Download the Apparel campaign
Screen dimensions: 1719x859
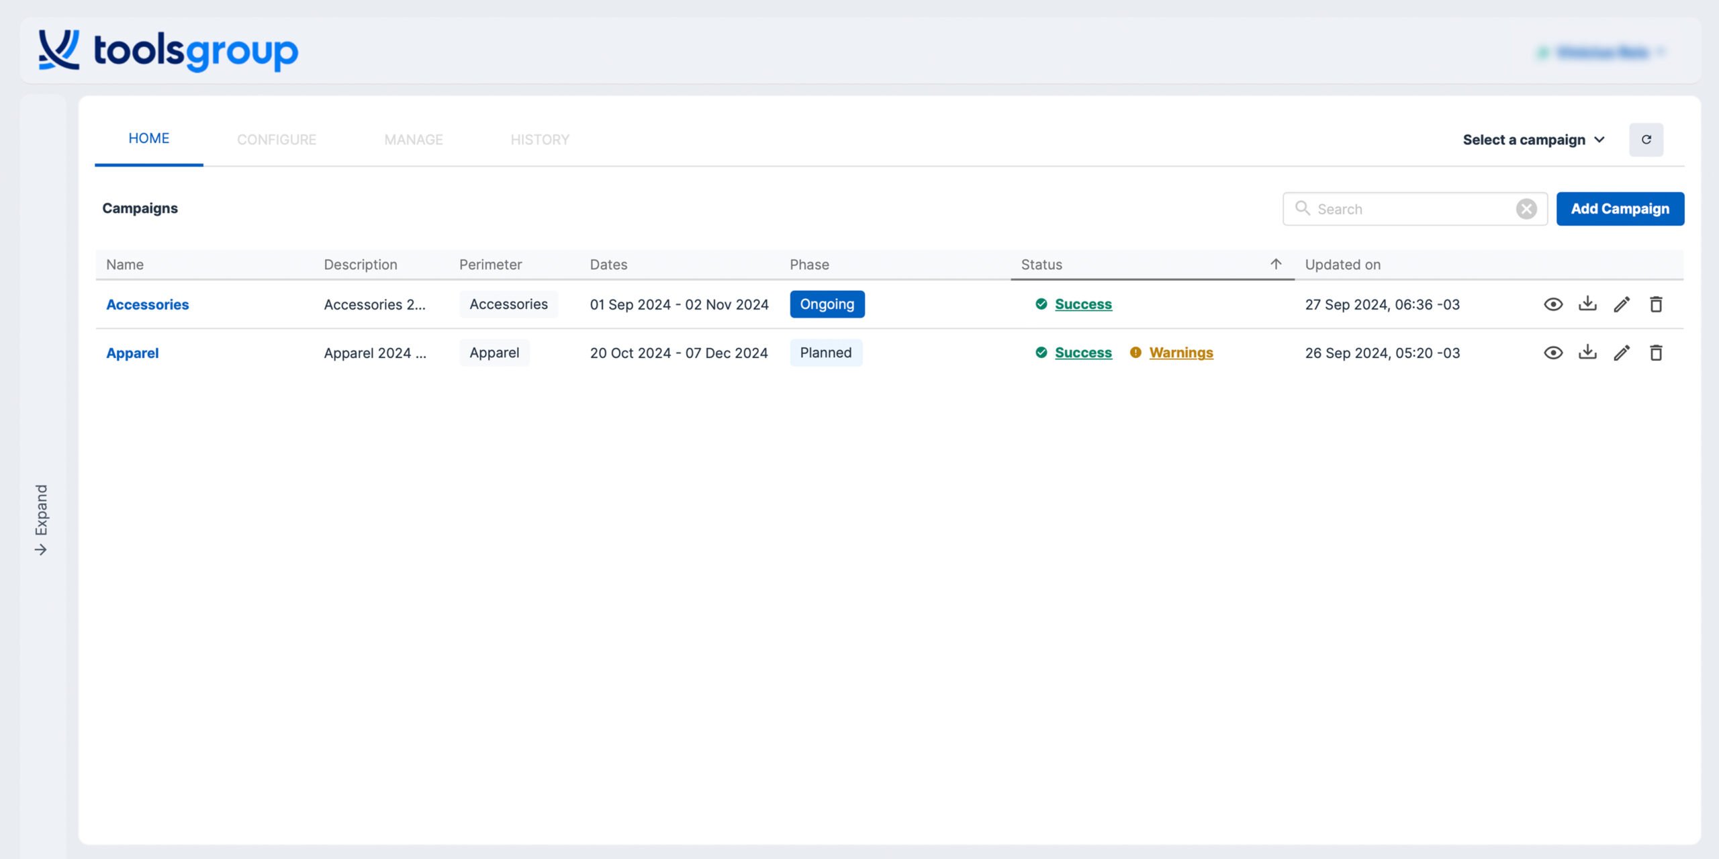click(1587, 352)
